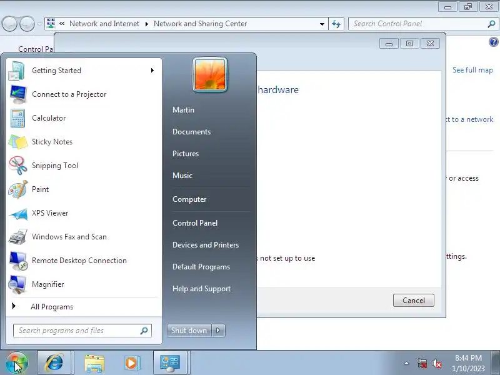Screen dimensions: 500x375
Task: Click the Show desktop strip
Action: click(496, 363)
